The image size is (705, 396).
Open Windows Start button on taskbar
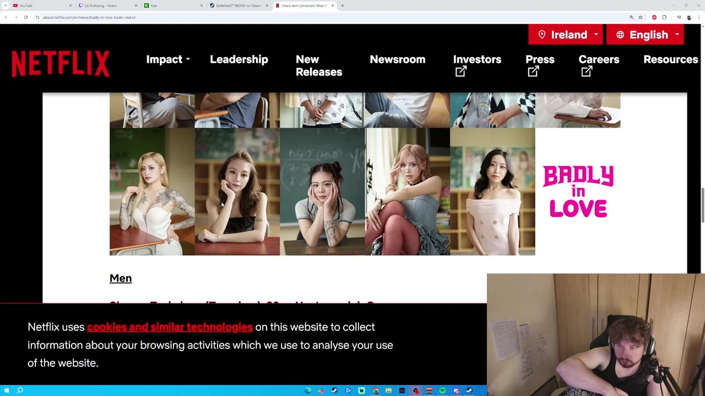click(x=6, y=391)
